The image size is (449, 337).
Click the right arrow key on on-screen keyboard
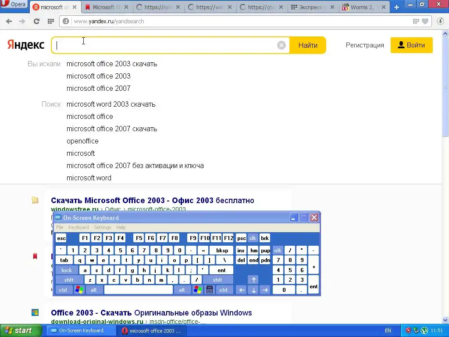click(x=265, y=290)
